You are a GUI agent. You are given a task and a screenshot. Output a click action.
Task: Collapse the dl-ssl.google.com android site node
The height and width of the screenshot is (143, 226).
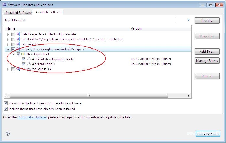tap(8, 49)
